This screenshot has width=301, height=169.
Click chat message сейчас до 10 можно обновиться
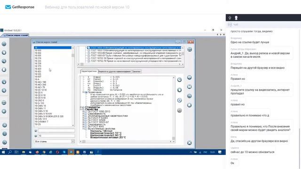[x=252, y=152]
